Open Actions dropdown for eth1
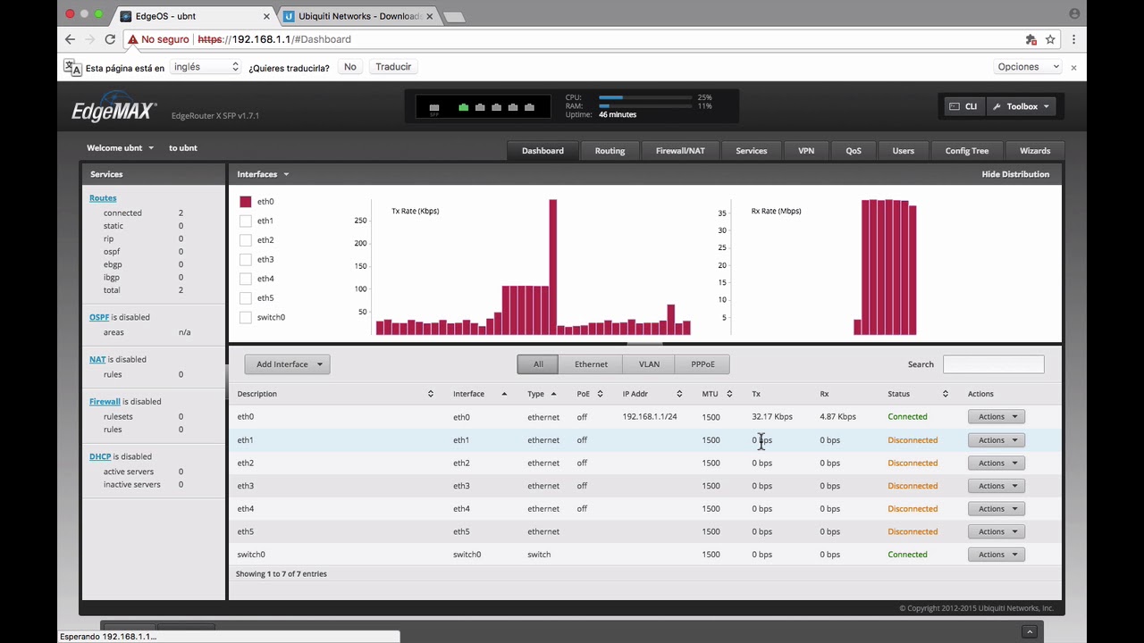The width and height of the screenshot is (1144, 643). click(997, 440)
